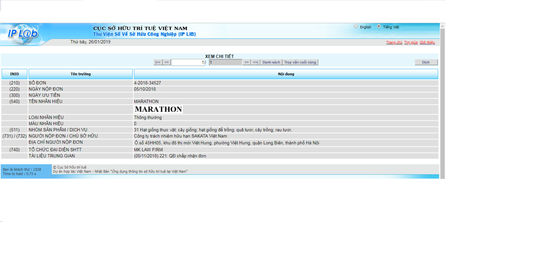This screenshot has width=549, height=277.
Task: Click the Danh sách button
Action: pyautogui.click(x=271, y=62)
